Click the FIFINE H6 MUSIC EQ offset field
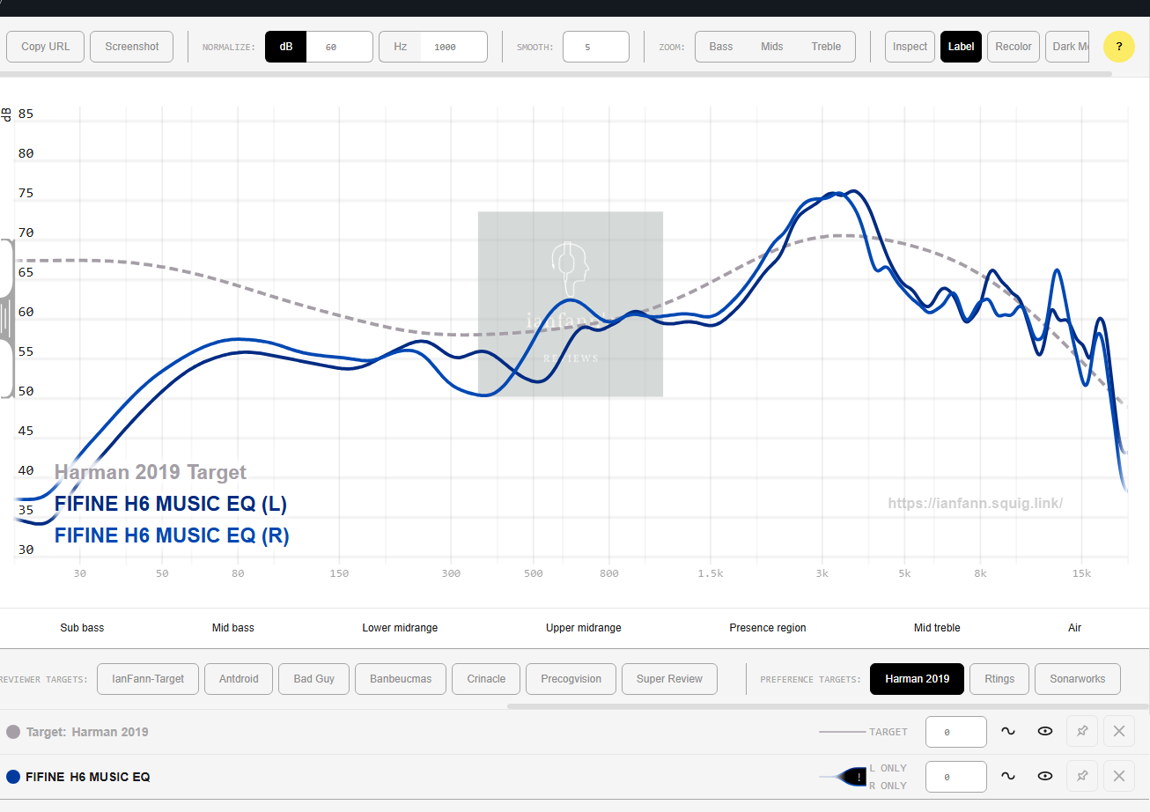The height and width of the screenshot is (812, 1150). point(956,777)
